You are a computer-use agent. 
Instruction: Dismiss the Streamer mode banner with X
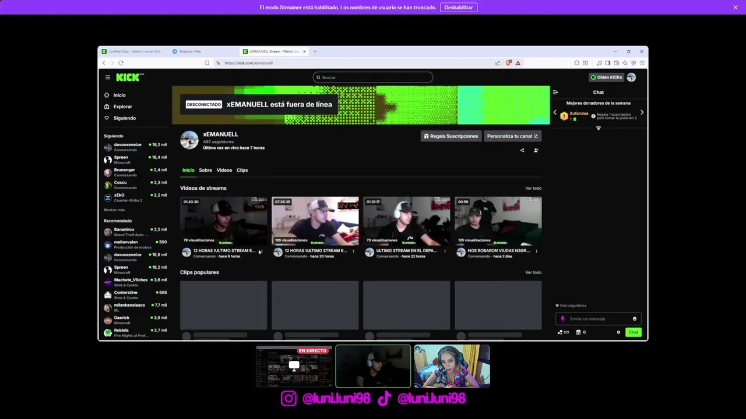tap(736, 8)
